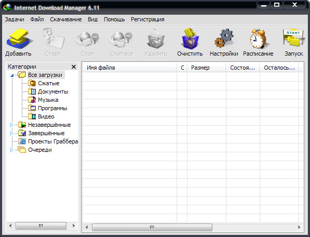Click the Очереди folders icon
The image size is (310, 237).
click(x=22, y=150)
